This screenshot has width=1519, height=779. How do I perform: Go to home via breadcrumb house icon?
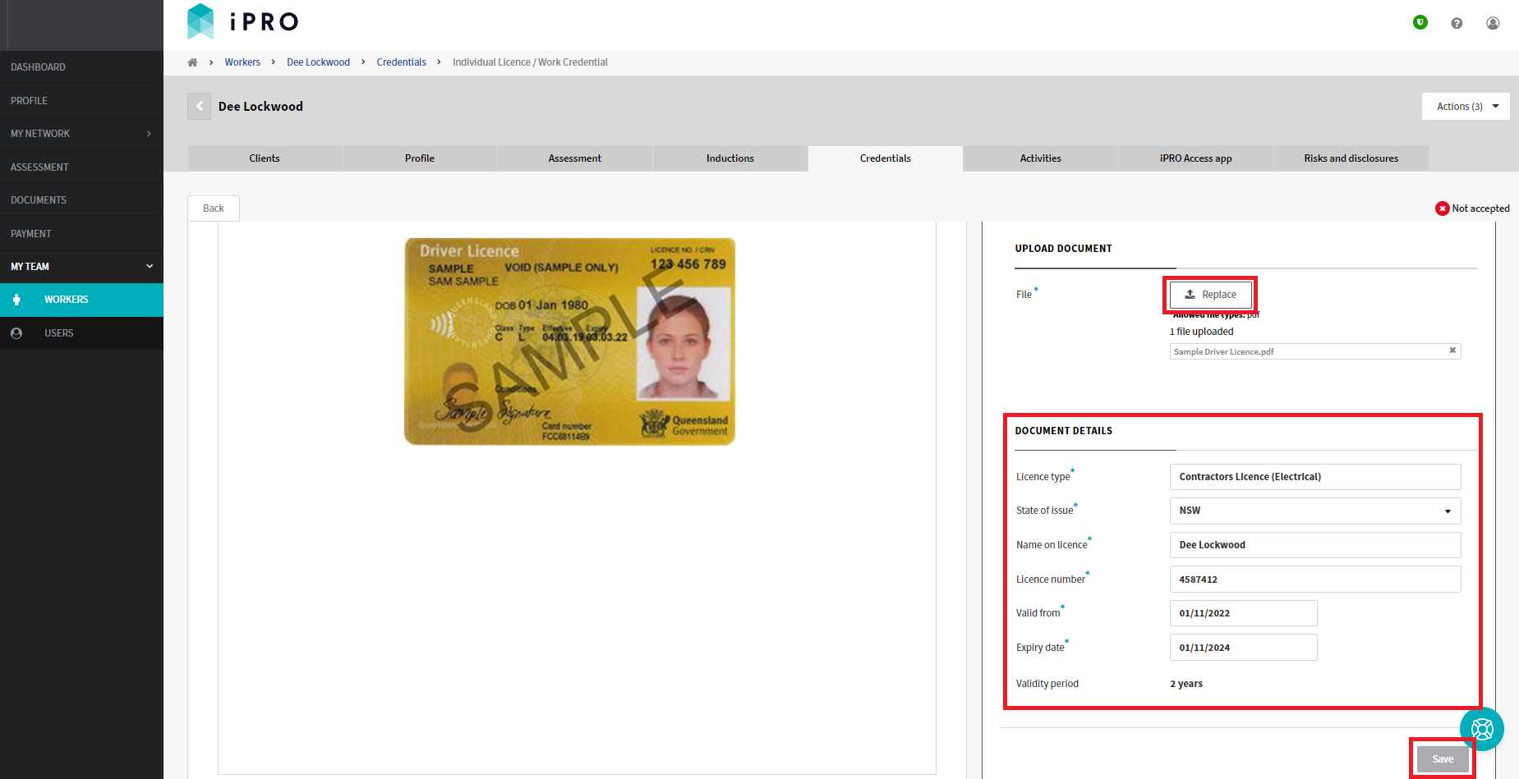click(192, 62)
